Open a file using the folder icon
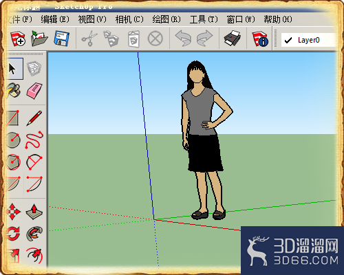 tap(39, 38)
